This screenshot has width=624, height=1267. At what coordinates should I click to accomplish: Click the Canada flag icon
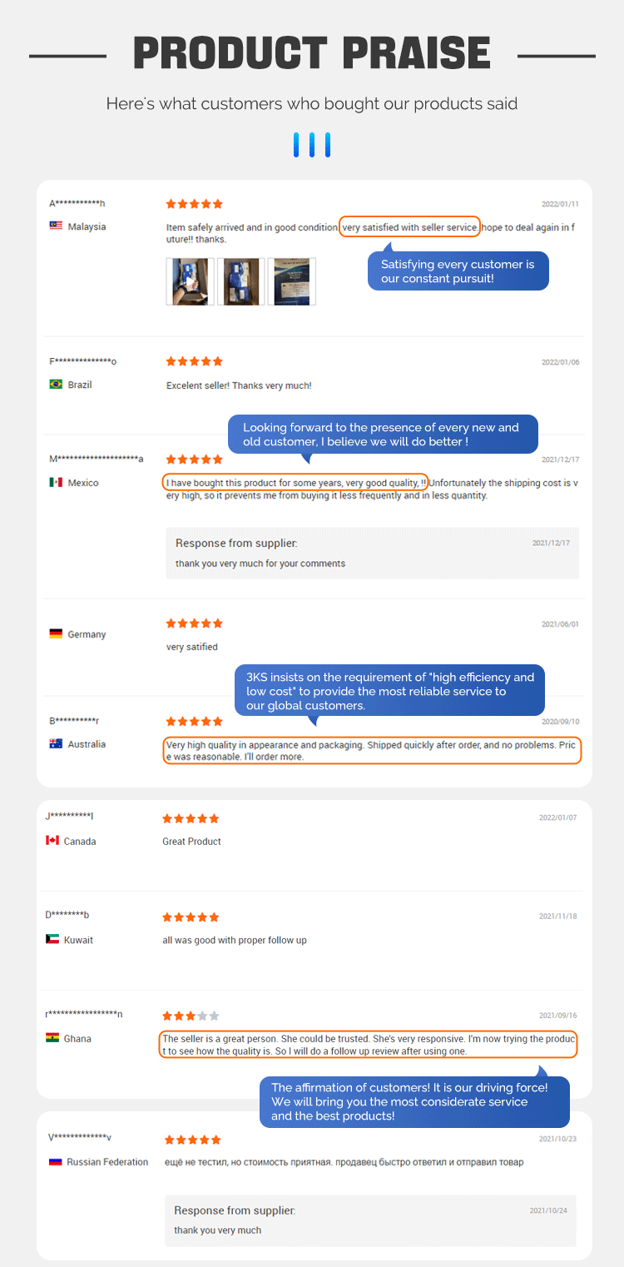tap(52, 842)
